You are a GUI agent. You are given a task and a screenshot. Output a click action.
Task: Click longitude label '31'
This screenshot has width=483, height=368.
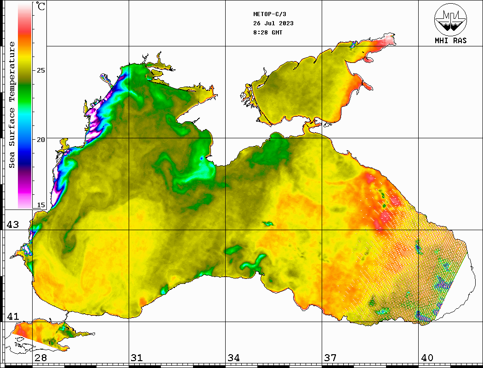137,357
